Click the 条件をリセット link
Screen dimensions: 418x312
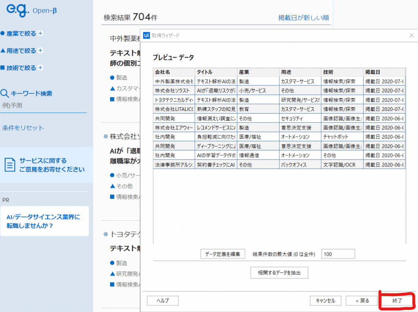coord(23,128)
